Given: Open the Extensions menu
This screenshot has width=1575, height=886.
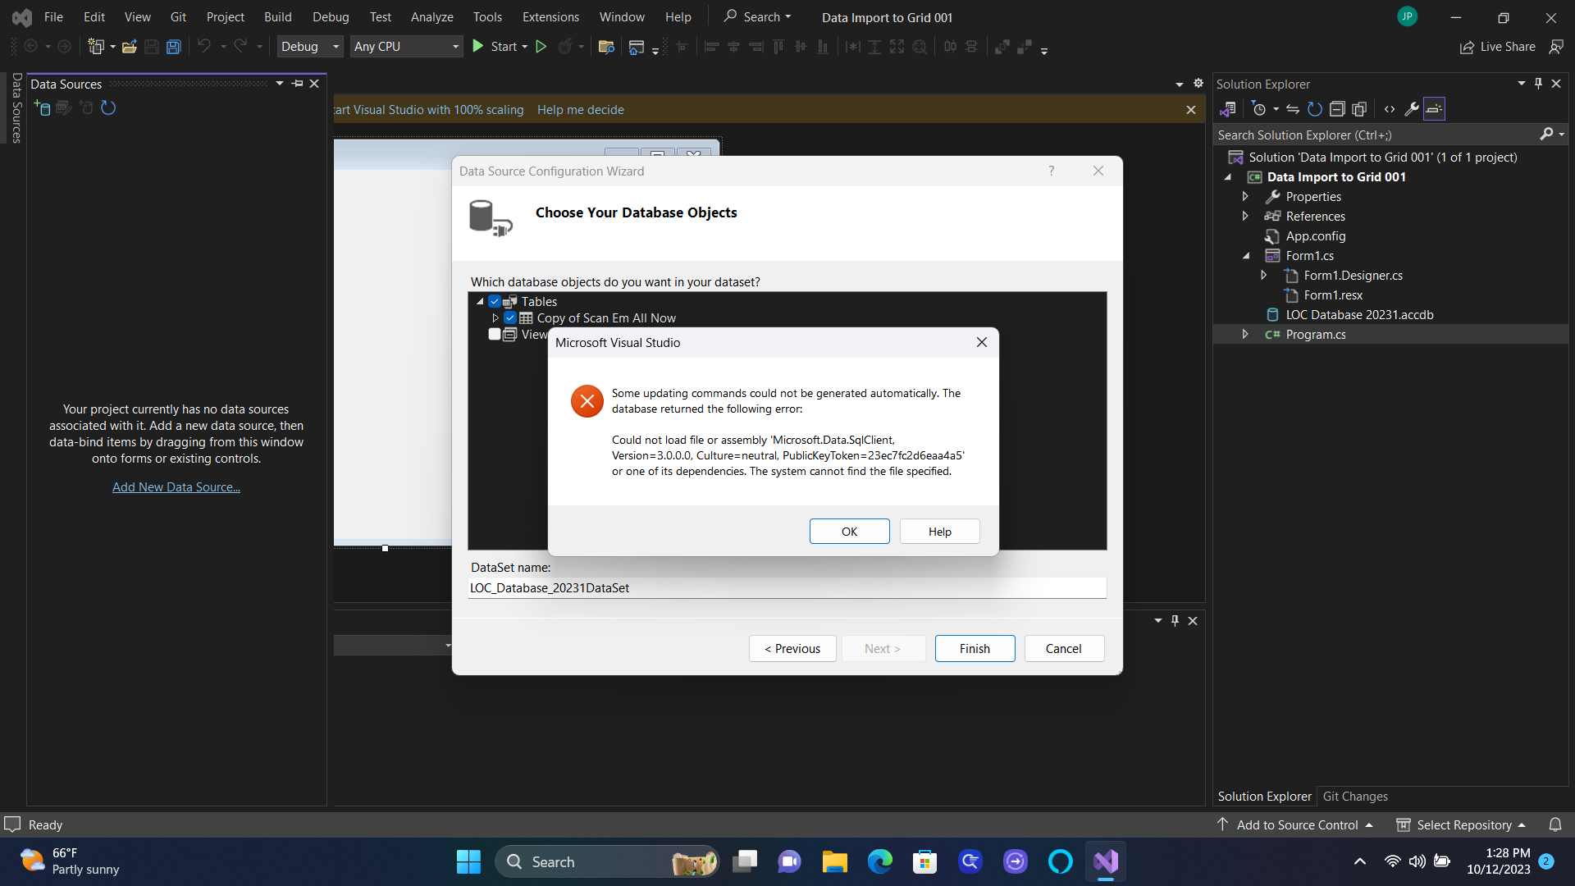Looking at the screenshot, I should 550,16.
